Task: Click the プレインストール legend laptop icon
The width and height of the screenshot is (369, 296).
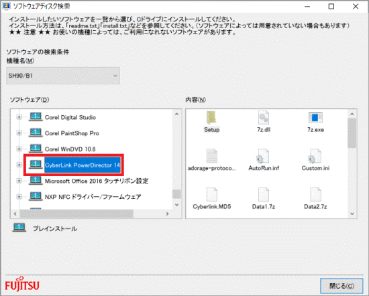Action: click(x=19, y=228)
